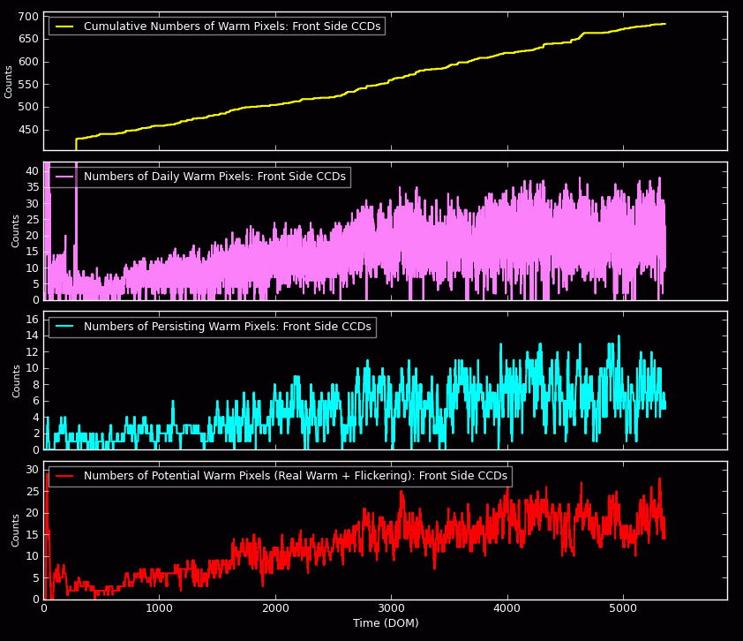Click the Time (DOM) x-axis label
Image resolution: width=743 pixels, height=641 pixels.
(x=385, y=623)
